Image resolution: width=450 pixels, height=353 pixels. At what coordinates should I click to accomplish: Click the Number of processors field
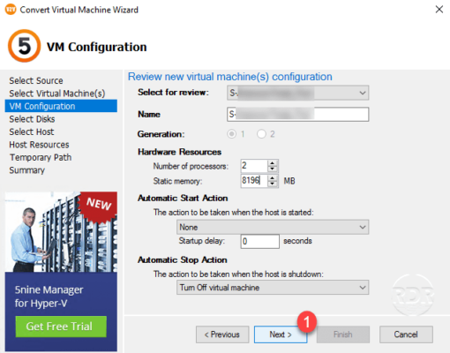point(254,166)
